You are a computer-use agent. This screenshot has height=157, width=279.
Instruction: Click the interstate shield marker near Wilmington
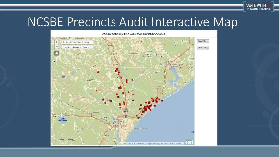126,116
